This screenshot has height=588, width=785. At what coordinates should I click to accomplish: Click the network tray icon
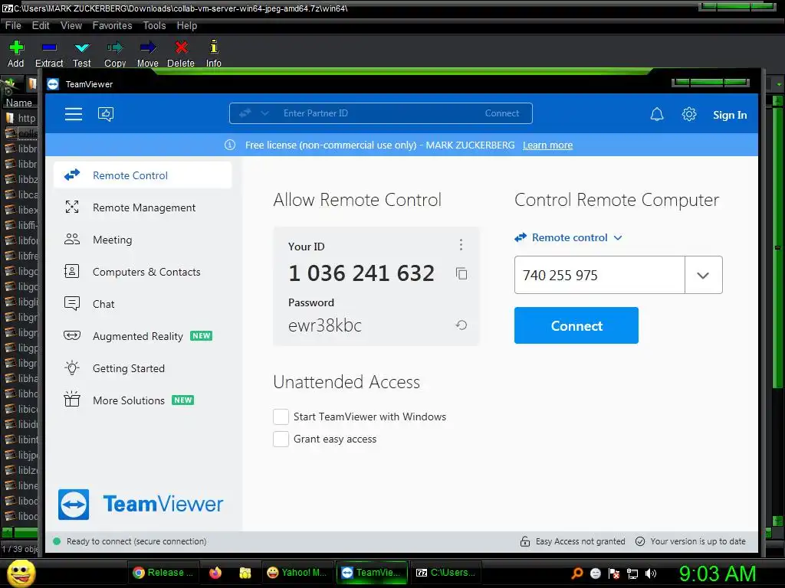(632, 573)
